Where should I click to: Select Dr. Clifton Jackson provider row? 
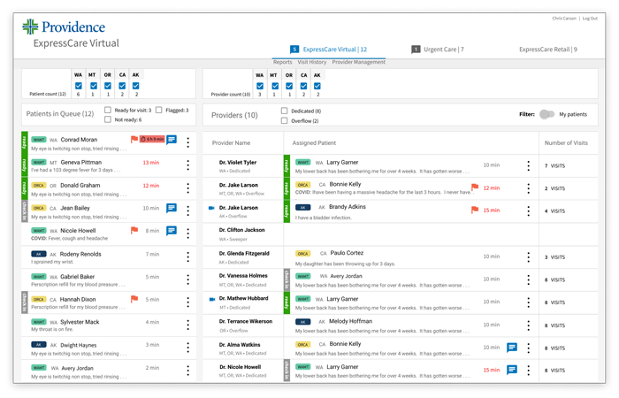click(x=401, y=234)
